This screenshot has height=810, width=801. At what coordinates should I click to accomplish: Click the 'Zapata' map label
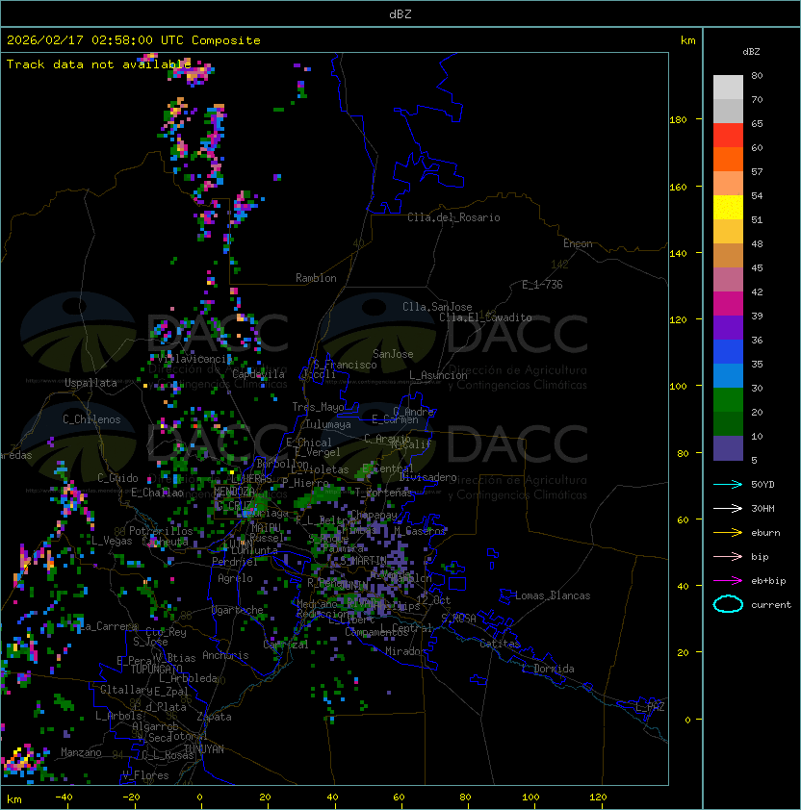tap(214, 717)
